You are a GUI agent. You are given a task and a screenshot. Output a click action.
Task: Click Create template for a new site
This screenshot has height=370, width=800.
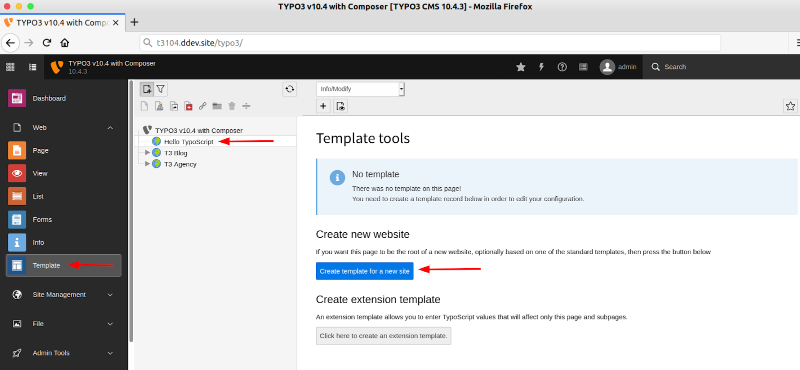click(364, 271)
